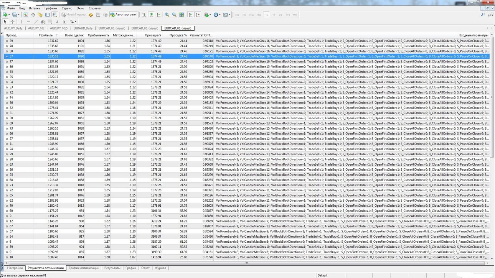Toggle the Авто-торговля button
The width and height of the screenshot is (495, 278).
click(124, 15)
